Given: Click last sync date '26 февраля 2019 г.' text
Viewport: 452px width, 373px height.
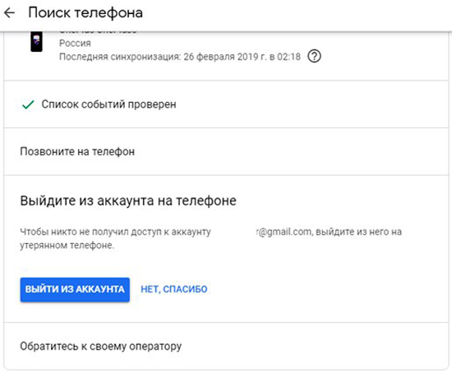Looking at the screenshot, I should click(225, 57).
